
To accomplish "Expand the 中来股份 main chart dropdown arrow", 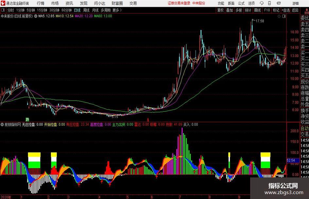I will [x=36, y=16].
